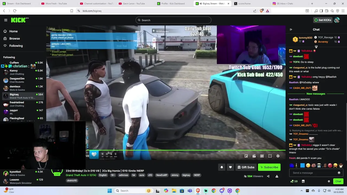Open the player settings gear
The image size is (347, 195).
coord(278,156)
